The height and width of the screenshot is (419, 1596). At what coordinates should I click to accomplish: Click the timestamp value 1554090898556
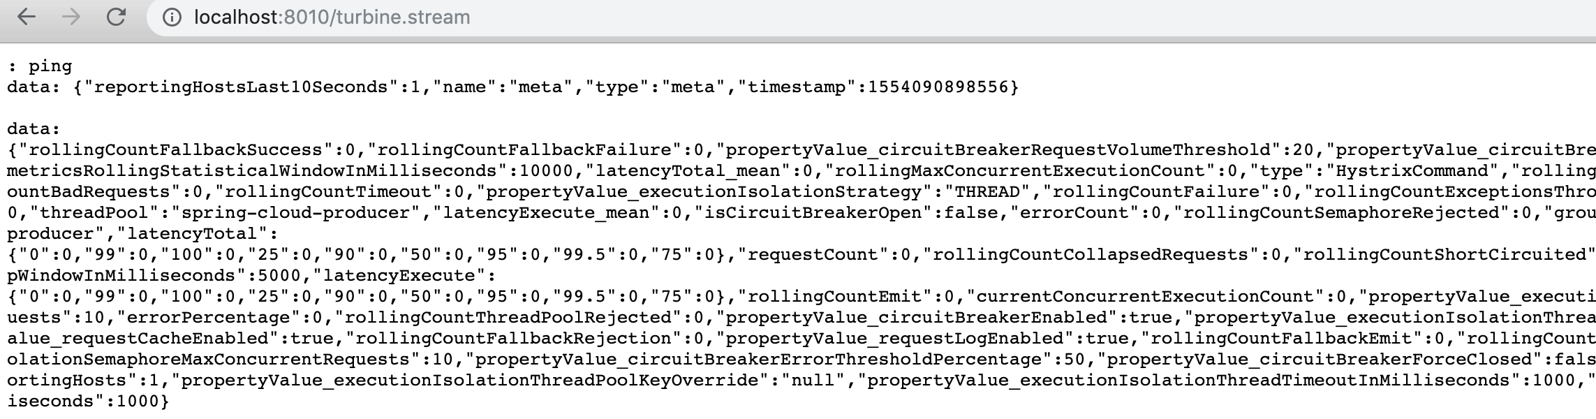936,87
